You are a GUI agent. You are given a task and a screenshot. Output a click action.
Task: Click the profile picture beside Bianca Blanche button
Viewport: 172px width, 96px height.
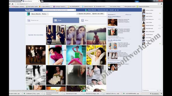[28, 14]
